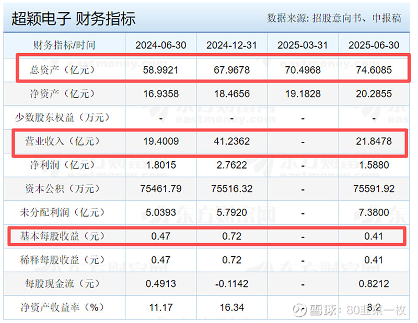Select undistributed profit value 7.3800
Image resolution: width=418 pixels, height=323 pixels.
(x=374, y=212)
